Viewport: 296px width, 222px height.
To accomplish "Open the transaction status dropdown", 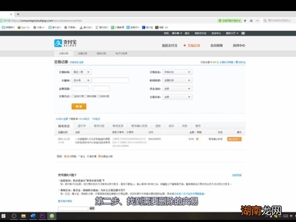I will coord(177,72).
